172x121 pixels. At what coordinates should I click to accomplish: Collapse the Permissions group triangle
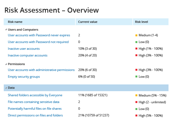tap(6, 64)
